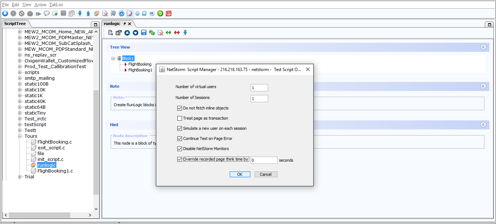Click the red power icon in toolbar
The width and height of the screenshot is (496, 224).
pos(169,13)
